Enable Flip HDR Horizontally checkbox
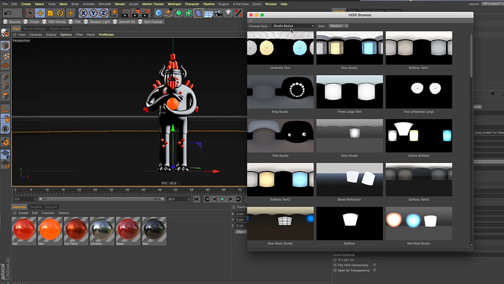 point(375,265)
